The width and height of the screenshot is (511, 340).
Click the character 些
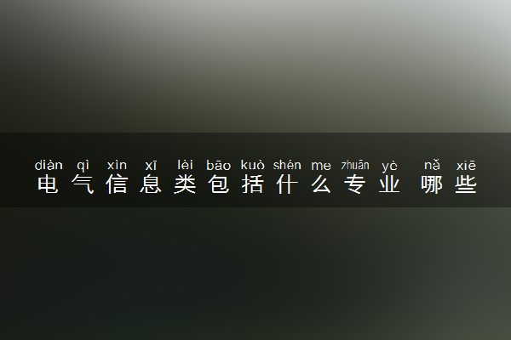click(466, 184)
